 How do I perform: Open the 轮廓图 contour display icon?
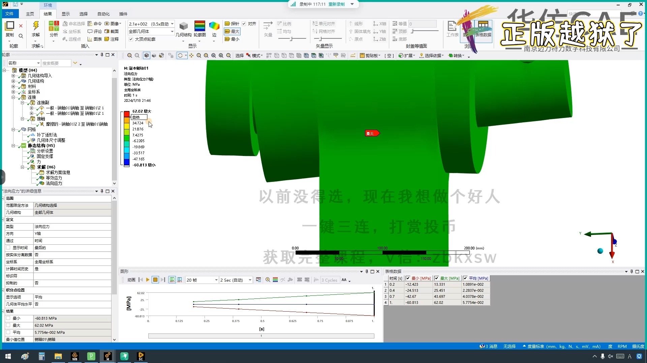(x=199, y=27)
